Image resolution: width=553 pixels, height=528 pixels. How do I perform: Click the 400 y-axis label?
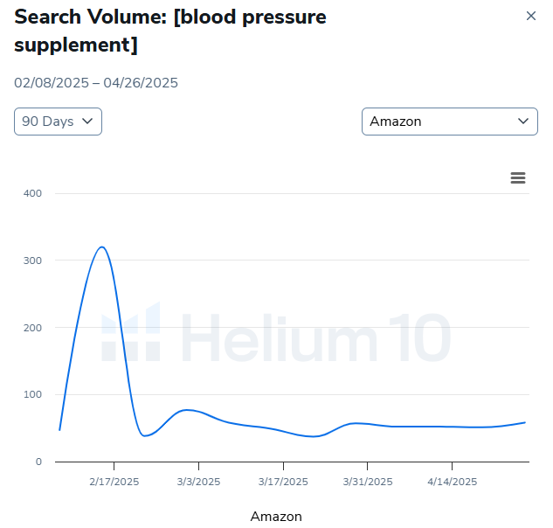coord(33,193)
